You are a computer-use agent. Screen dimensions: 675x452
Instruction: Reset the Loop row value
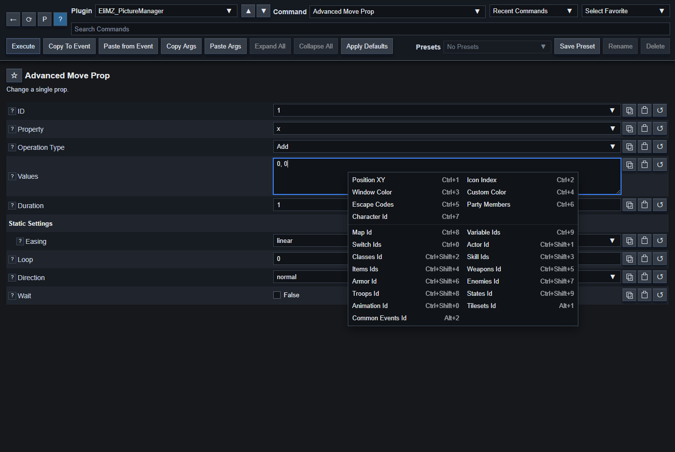(x=660, y=259)
